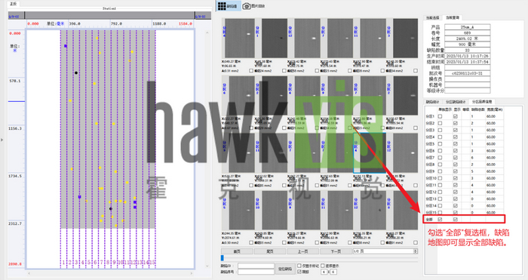The image size is (528, 280).
Task: Switch to the 分区缺陷统计 tab
Action: pos(456,102)
